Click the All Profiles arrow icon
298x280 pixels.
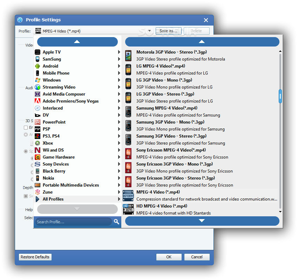click(38, 199)
